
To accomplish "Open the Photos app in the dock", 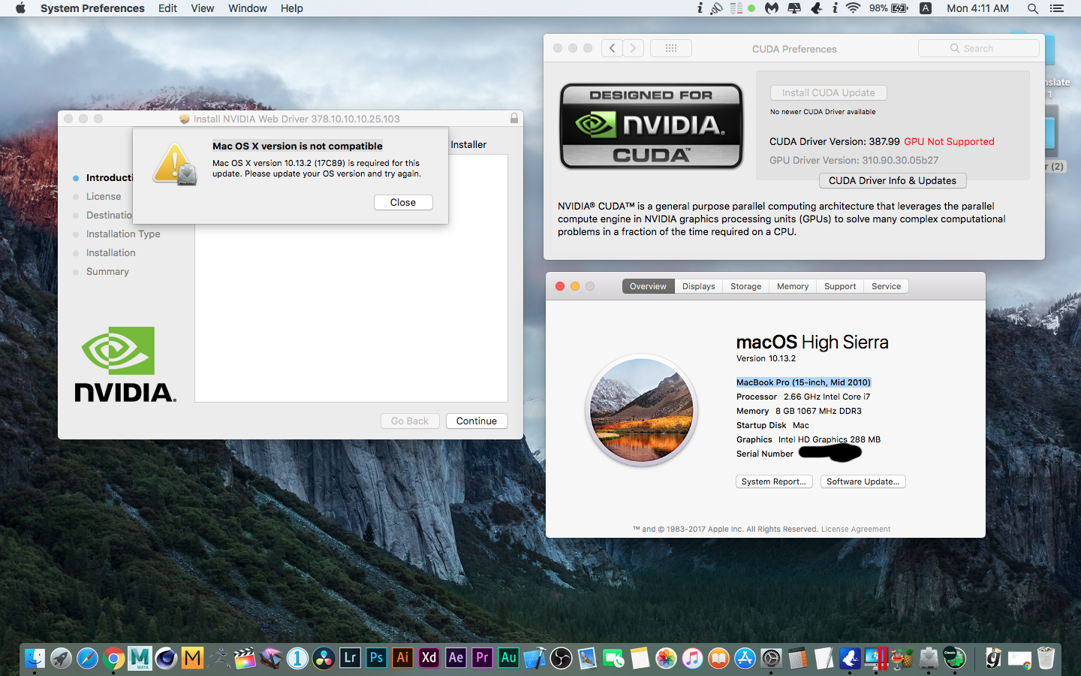I will click(666, 659).
